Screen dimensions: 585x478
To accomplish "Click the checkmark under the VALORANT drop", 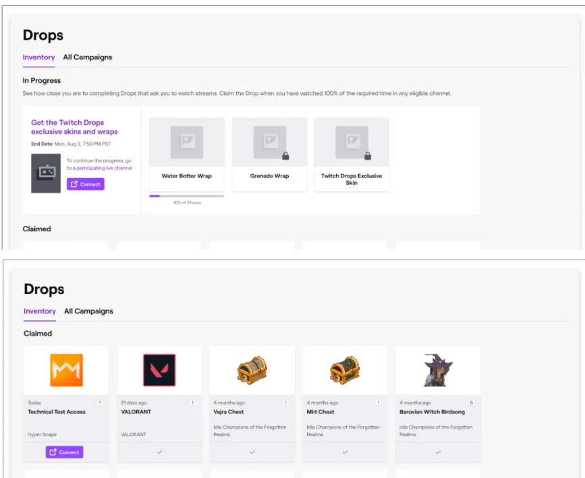I will pyautogui.click(x=159, y=452).
